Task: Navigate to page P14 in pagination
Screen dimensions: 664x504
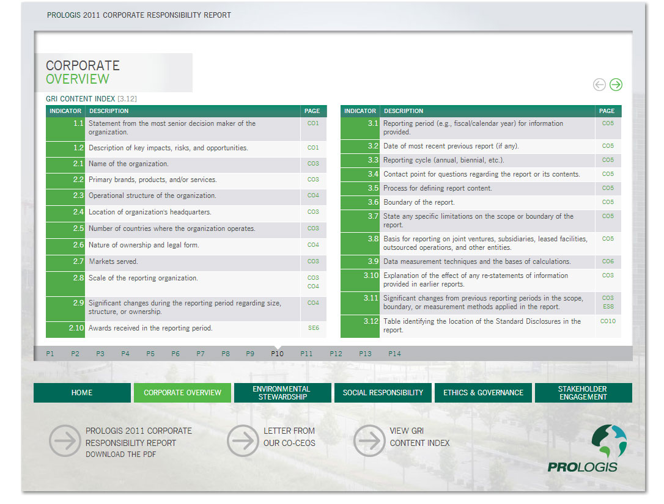Action: [x=394, y=354]
